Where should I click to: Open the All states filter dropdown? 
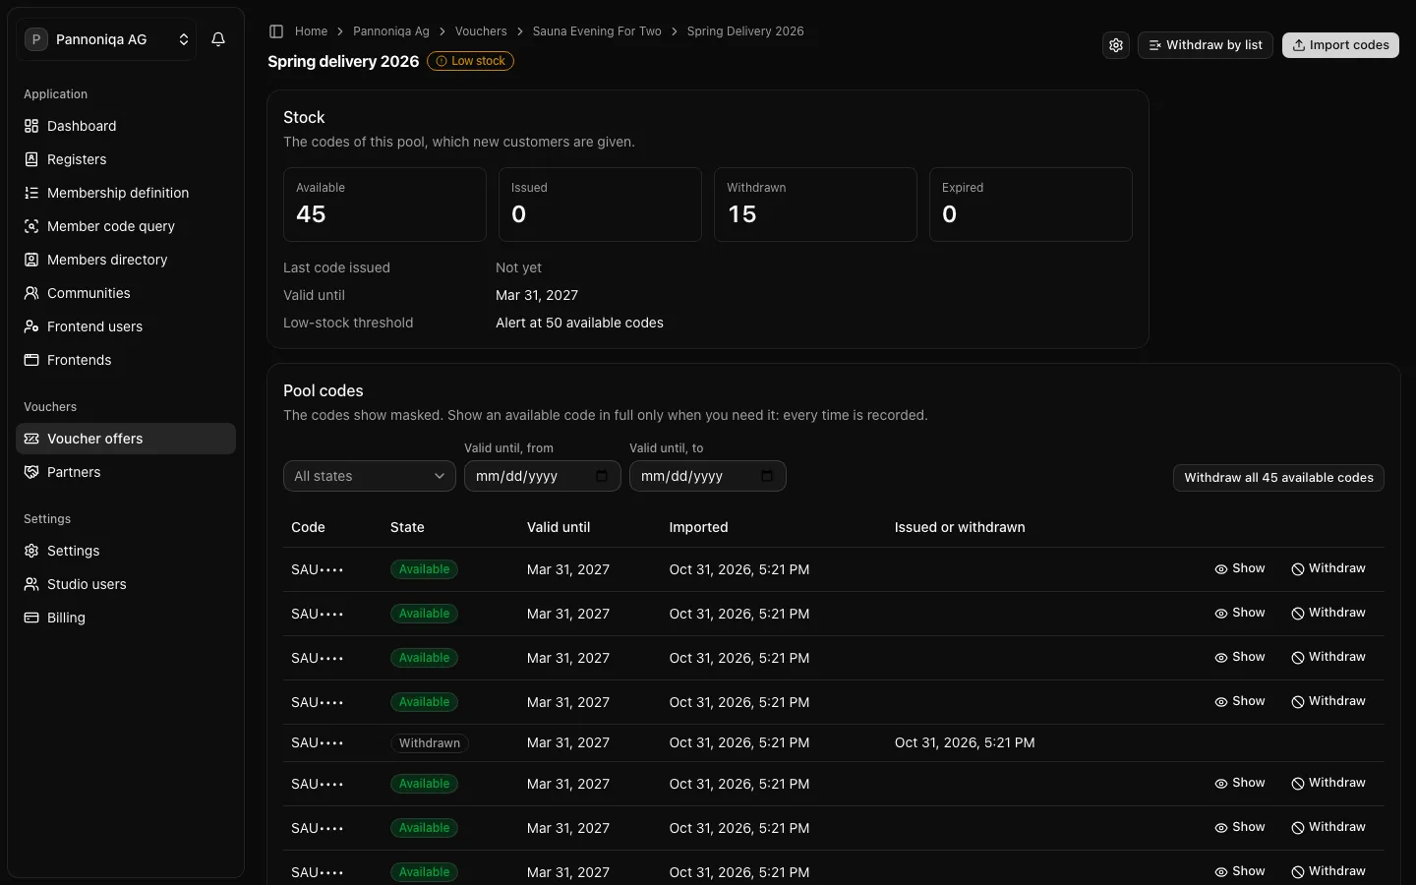click(370, 476)
